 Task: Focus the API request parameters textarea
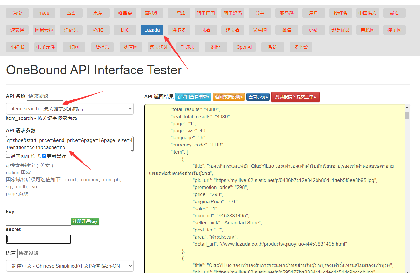coord(70,144)
